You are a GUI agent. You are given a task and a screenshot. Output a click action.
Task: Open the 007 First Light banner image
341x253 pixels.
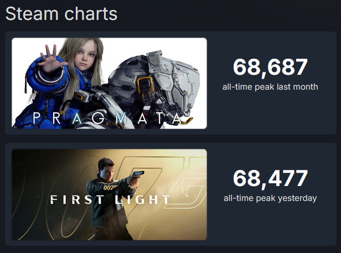[x=109, y=194]
